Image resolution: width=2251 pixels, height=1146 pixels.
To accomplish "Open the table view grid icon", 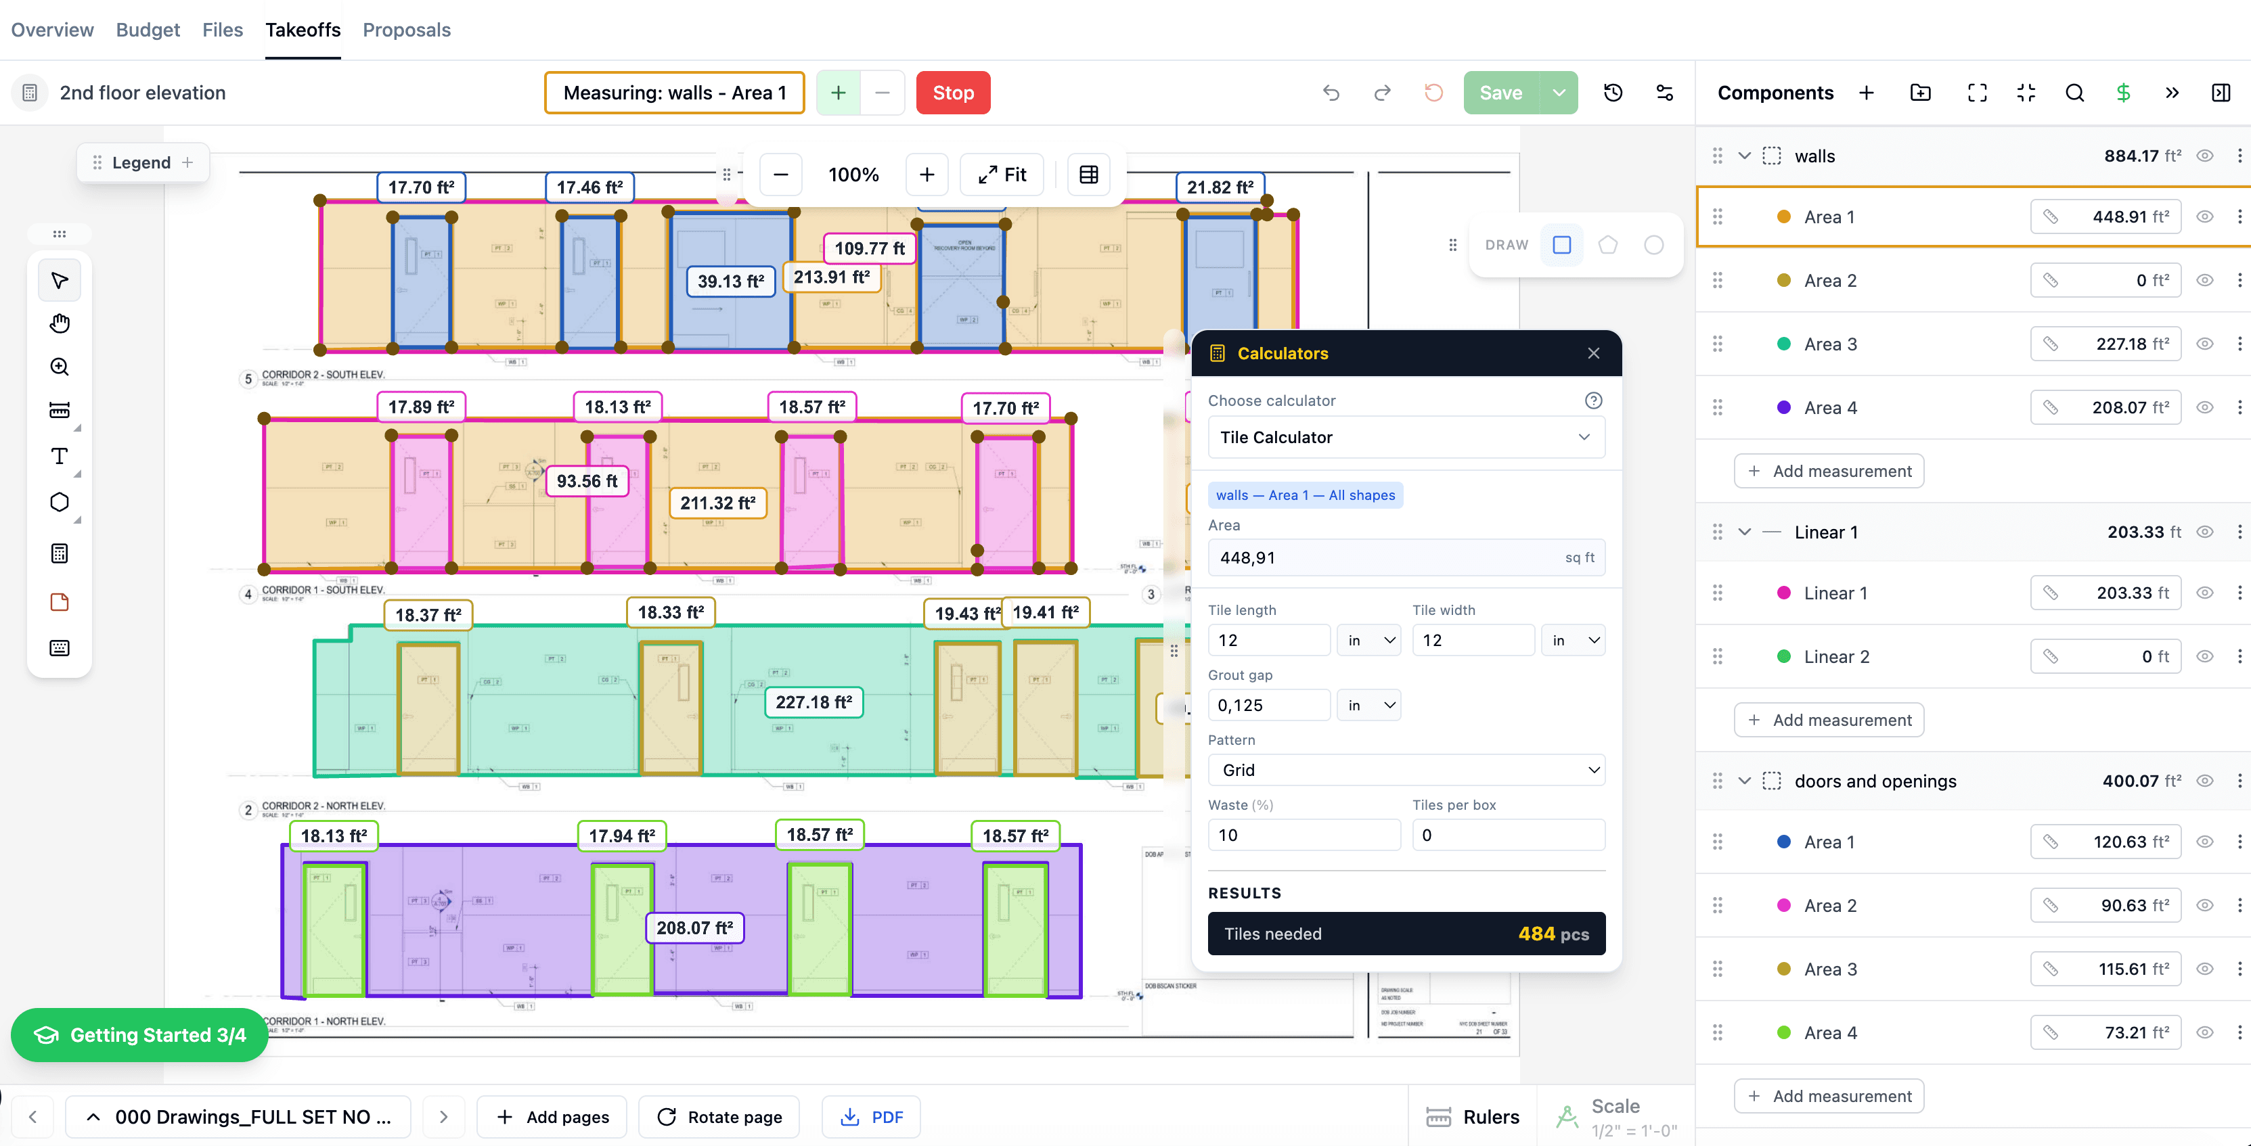I will [1089, 175].
